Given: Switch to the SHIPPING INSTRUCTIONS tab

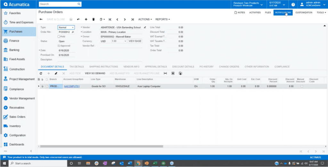Looking at the screenshot, I should 103,67.
